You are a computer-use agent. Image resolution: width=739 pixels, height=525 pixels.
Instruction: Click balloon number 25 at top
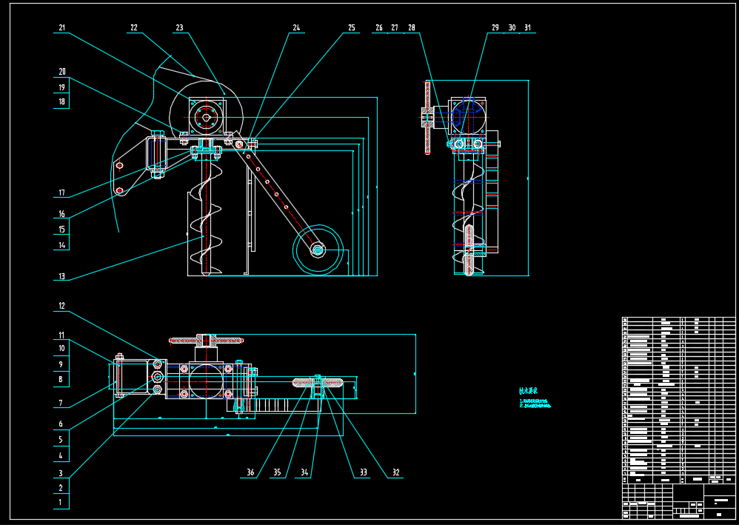(x=352, y=28)
